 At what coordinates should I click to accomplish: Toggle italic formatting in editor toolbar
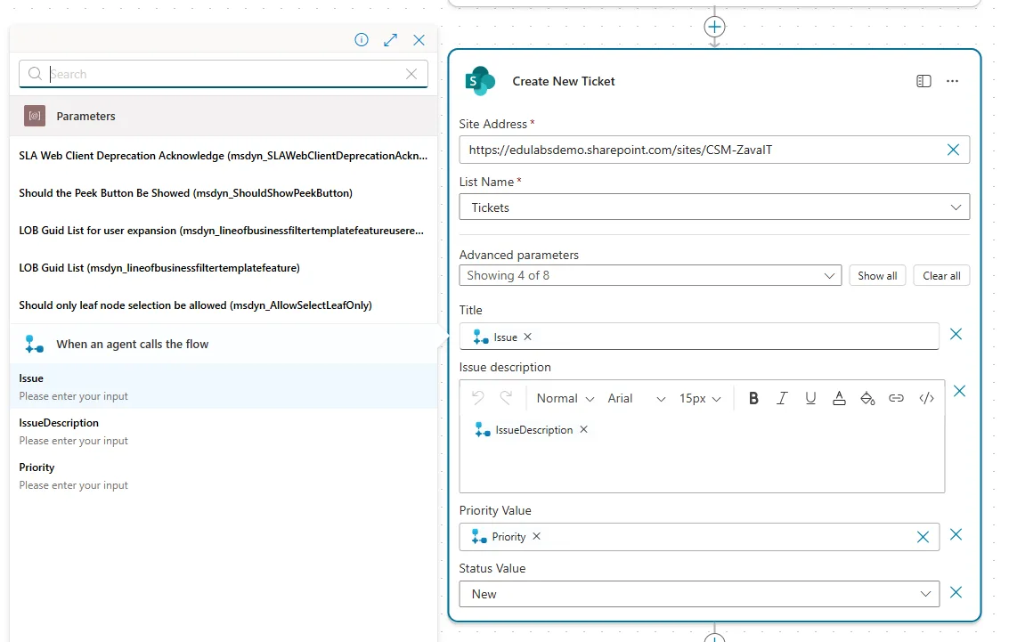[782, 398]
